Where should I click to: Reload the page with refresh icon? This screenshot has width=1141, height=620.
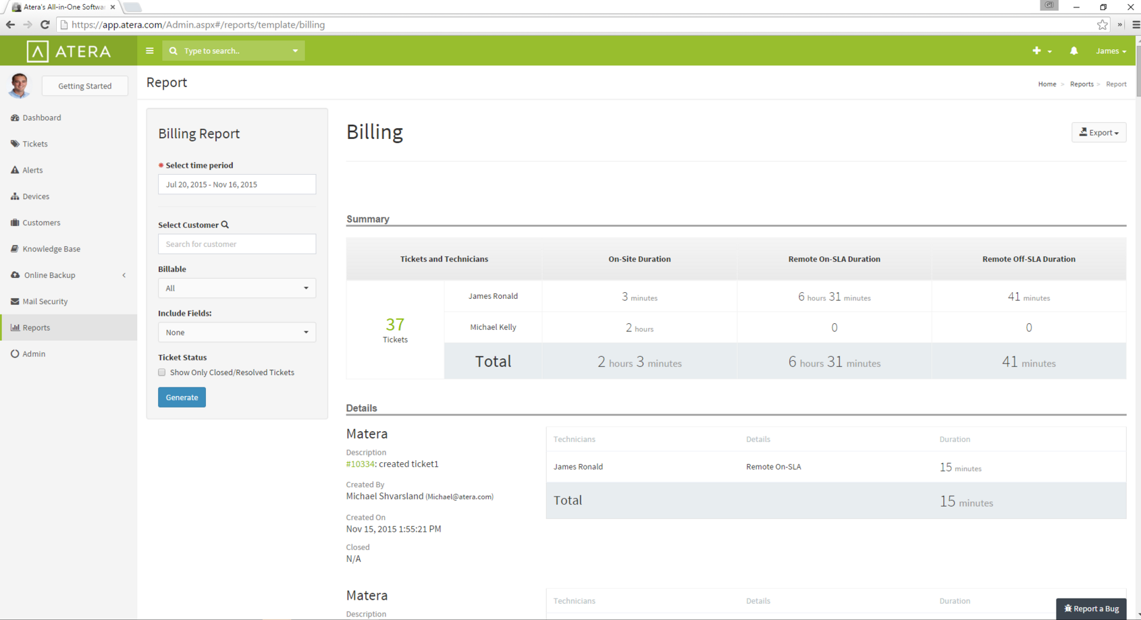[x=45, y=25]
